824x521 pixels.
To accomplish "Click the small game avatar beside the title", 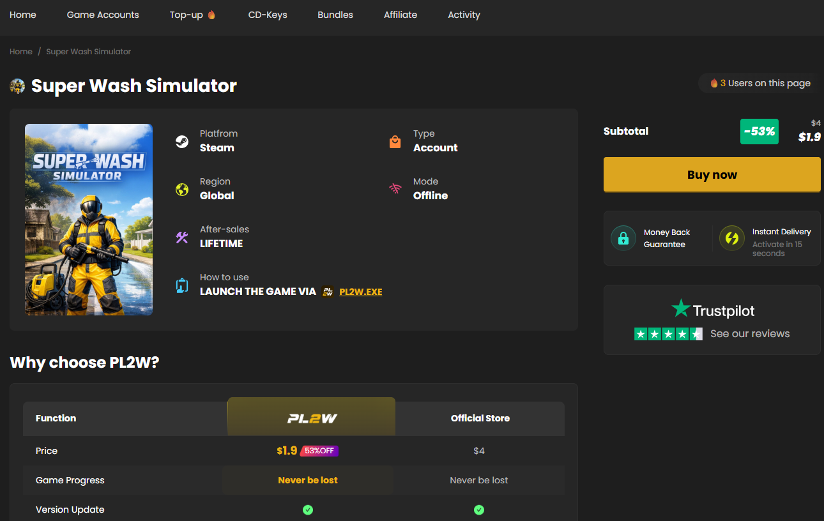I will pos(17,86).
